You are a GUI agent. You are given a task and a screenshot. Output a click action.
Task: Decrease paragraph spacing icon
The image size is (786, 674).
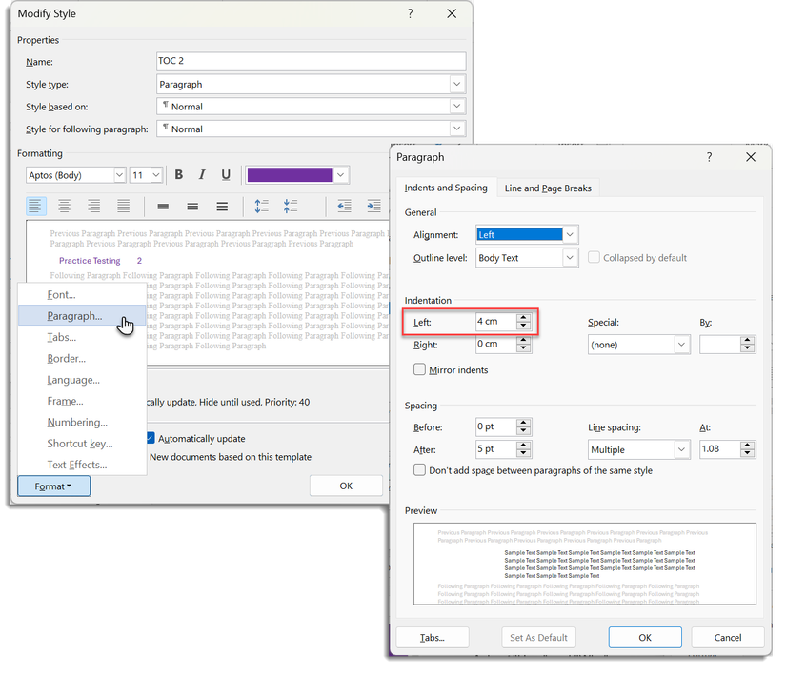pyautogui.click(x=291, y=206)
